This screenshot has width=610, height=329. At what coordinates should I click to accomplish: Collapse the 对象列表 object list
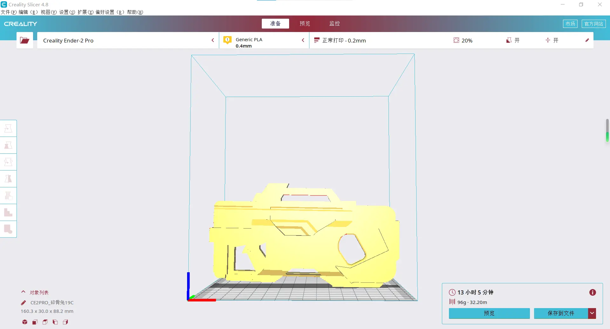[23, 292]
